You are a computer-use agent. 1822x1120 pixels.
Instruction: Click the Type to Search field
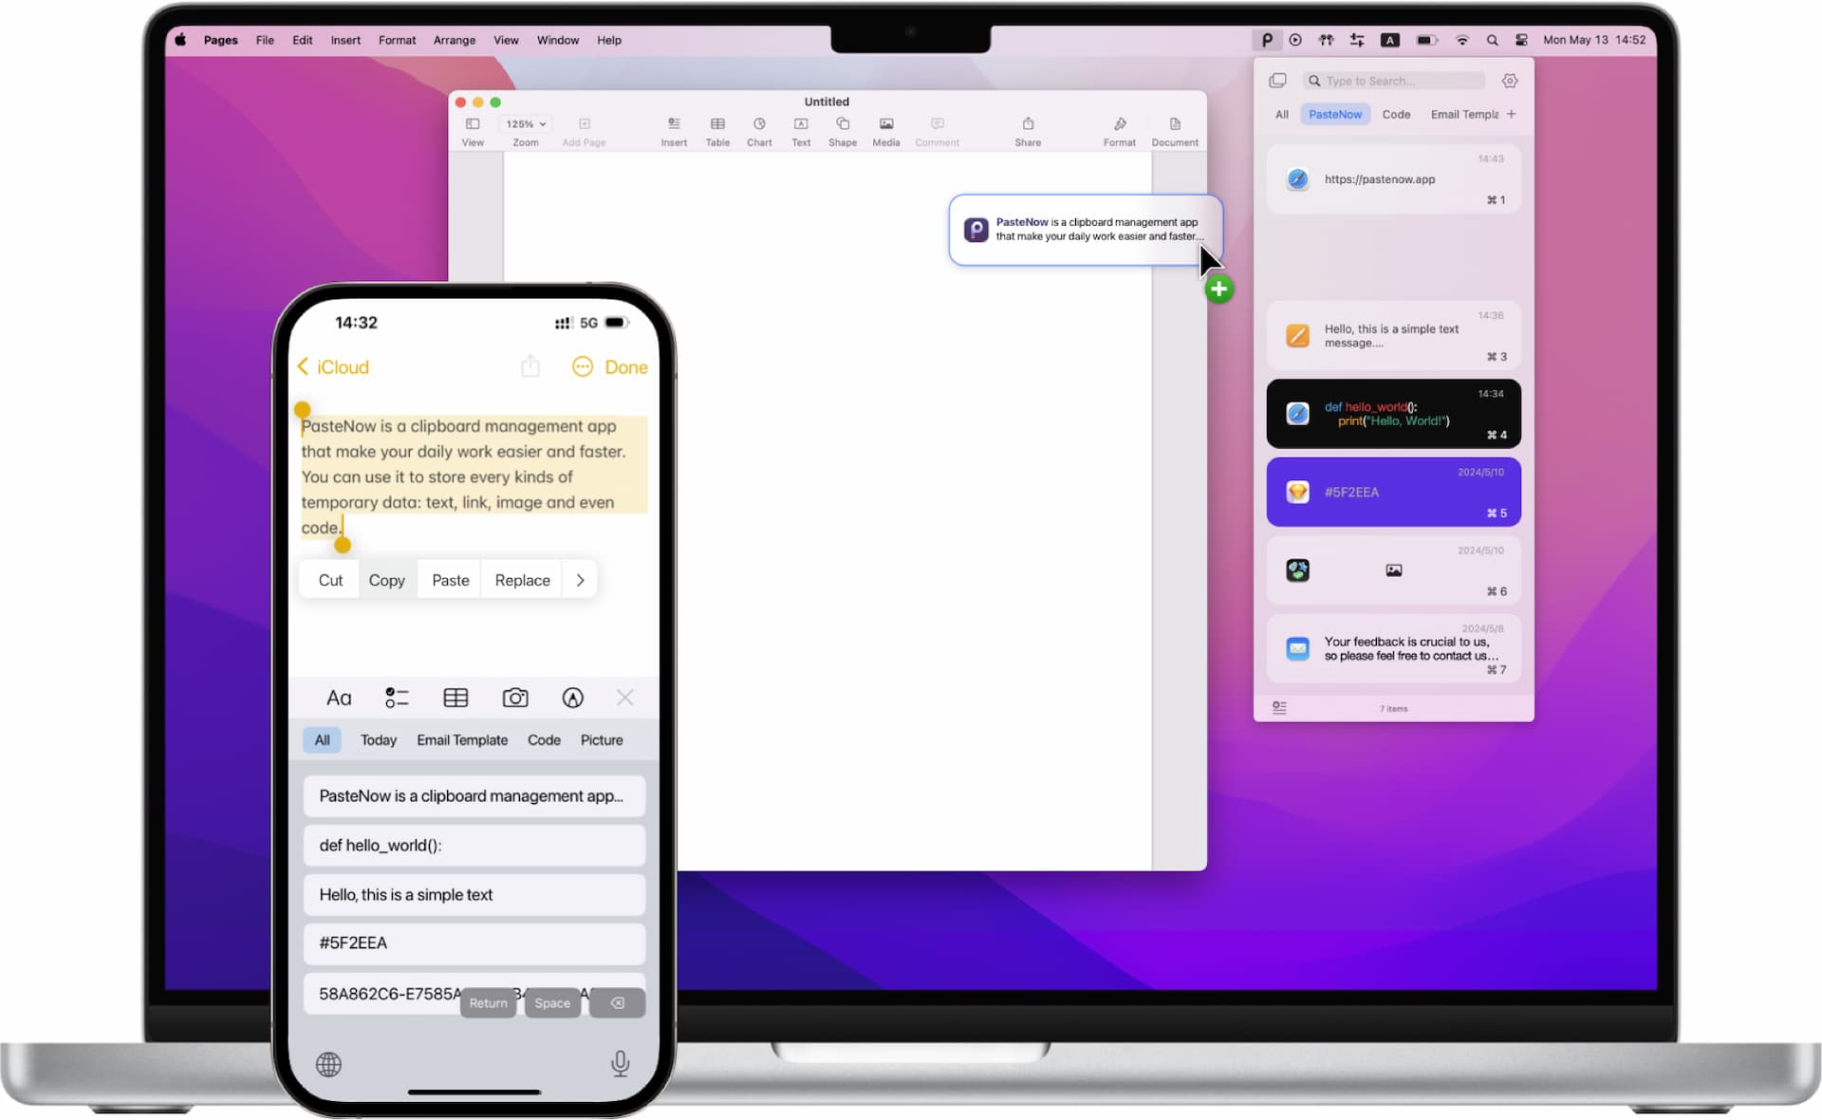[x=1401, y=81]
